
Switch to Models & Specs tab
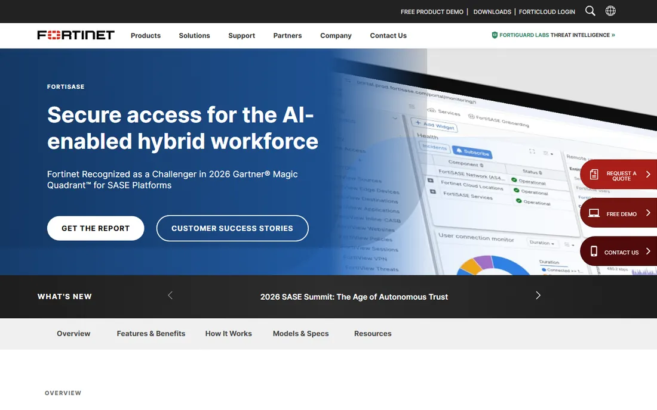coord(301,334)
